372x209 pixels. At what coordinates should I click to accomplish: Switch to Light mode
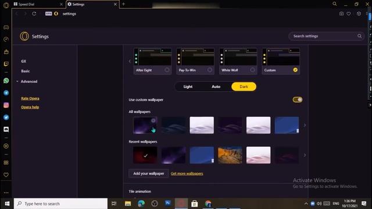coord(188,87)
